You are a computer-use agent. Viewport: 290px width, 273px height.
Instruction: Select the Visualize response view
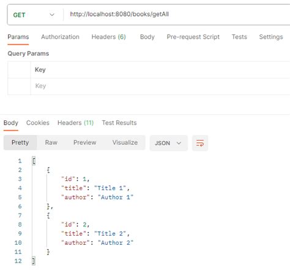125,142
